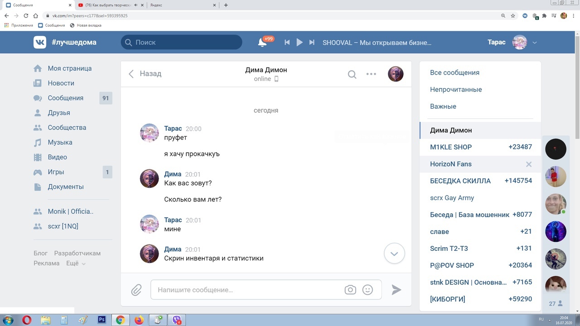Click the Напишите сообщение input field
Screen dimensions: 580x326
coord(247,290)
